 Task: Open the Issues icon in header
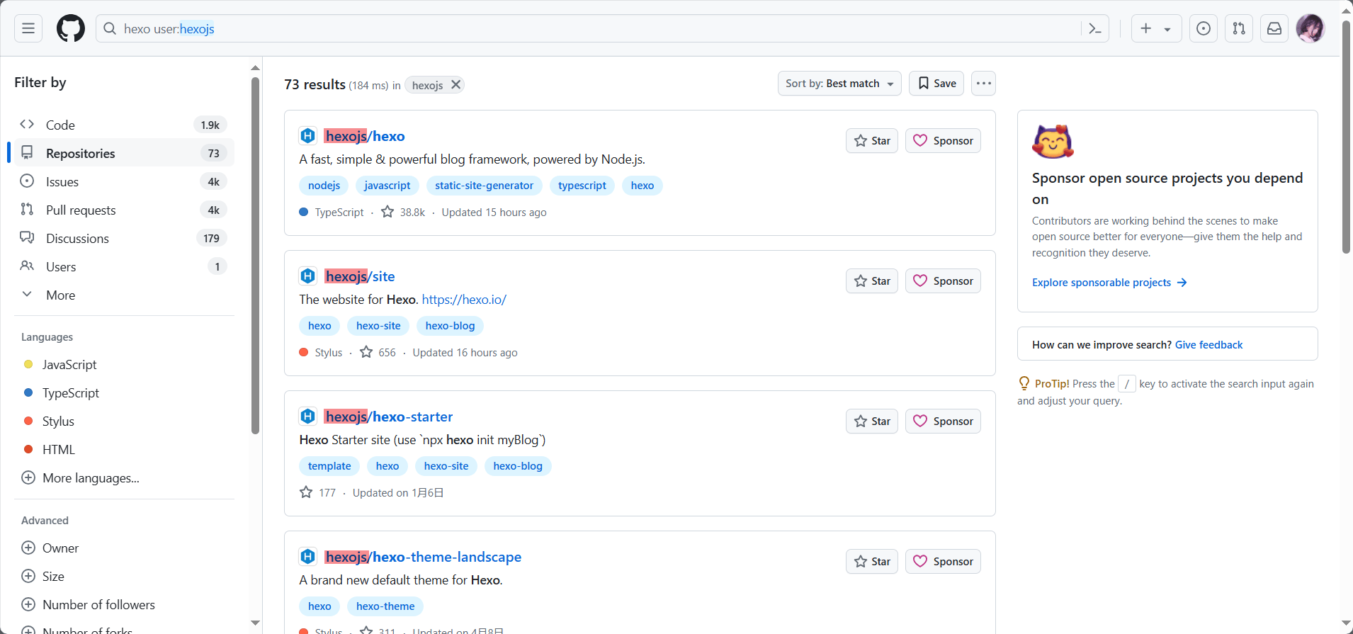click(x=1203, y=28)
